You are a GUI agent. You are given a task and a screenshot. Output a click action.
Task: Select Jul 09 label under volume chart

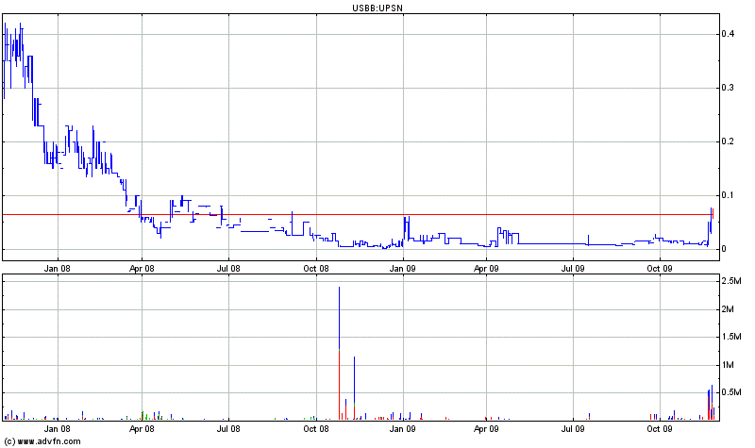(573, 427)
